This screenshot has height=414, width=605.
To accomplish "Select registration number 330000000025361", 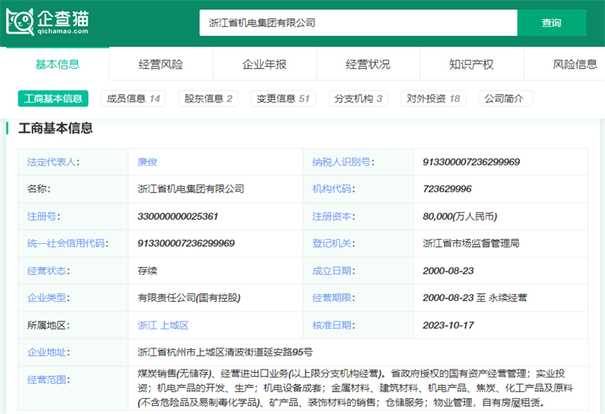I will 178,216.
